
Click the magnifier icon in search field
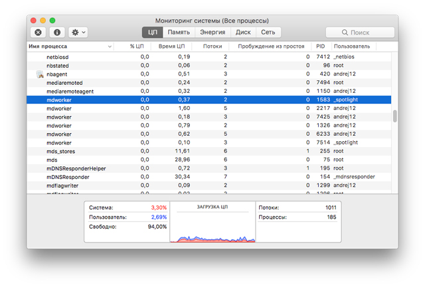345,32
